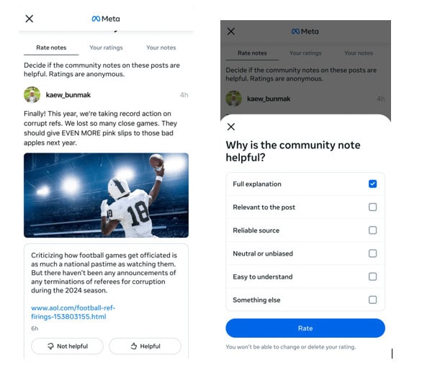
Task: Close the 'Why is the community note helpful' dialog
Action: (231, 127)
